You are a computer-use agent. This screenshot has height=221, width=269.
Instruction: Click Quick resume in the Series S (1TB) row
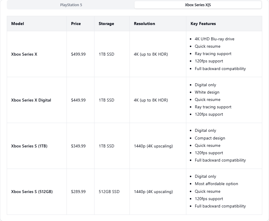point(207,145)
